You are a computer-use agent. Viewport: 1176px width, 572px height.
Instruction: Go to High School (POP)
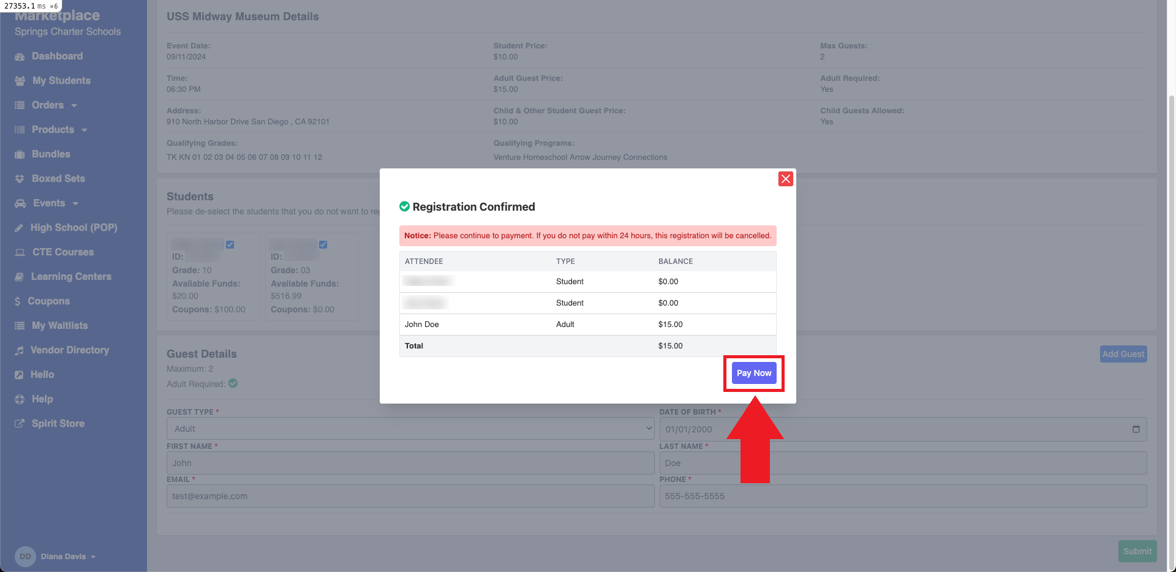click(73, 227)
